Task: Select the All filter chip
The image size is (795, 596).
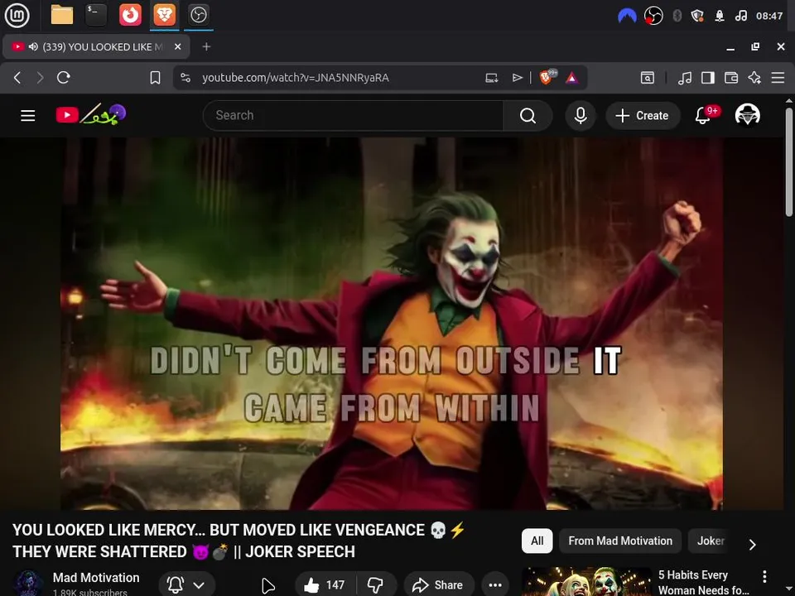Action: coord(537,541)
